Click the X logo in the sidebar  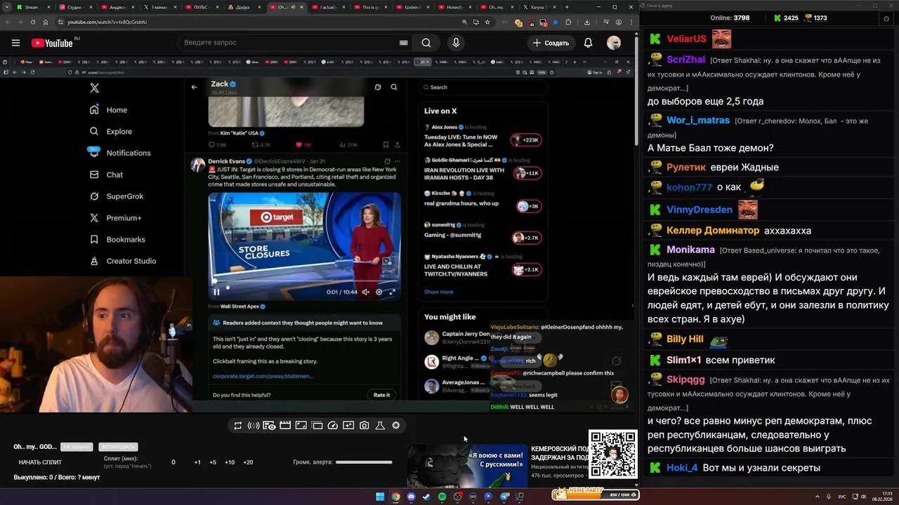coord(94,88)
